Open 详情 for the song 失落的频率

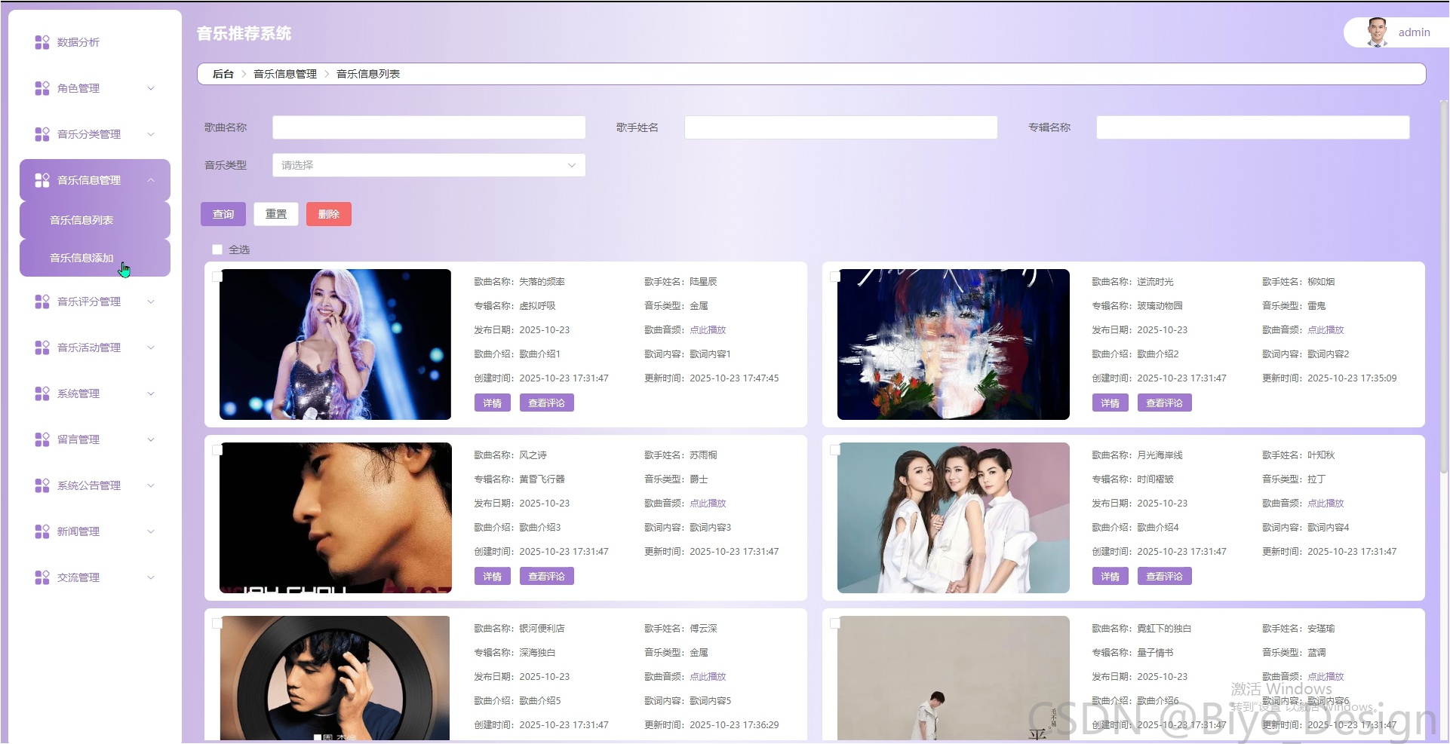493,403
